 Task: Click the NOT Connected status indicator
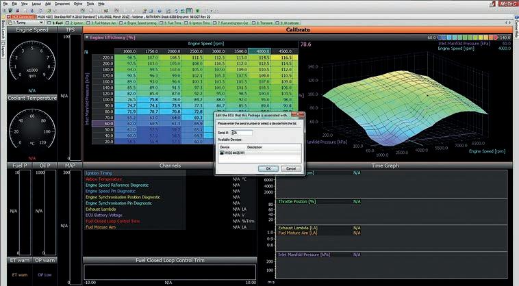click(x=22, y=16)
